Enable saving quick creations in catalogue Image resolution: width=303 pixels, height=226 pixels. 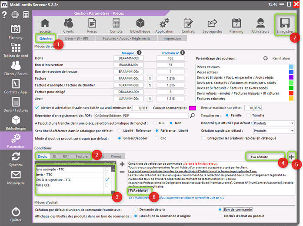(204, 138)
